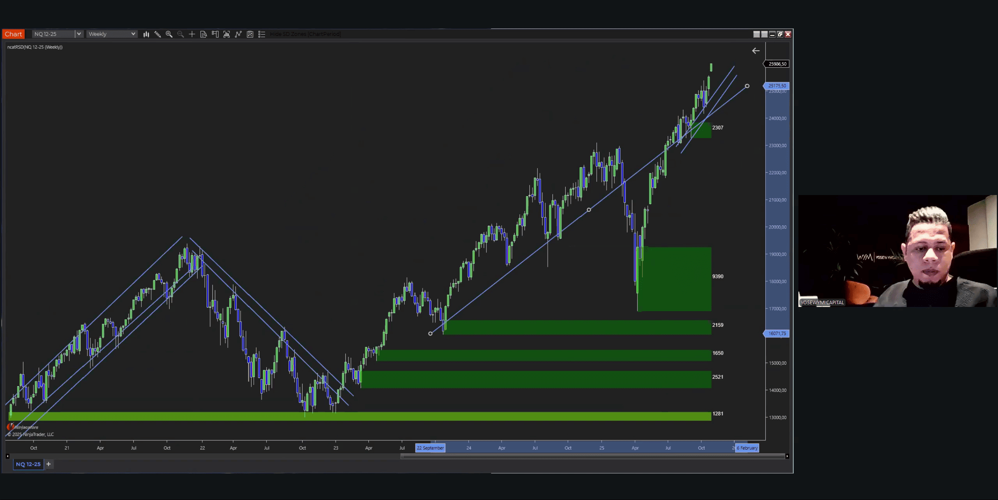The height and width of the screenshot is (500, 998).
Task: Open the data box icon
Action: (x=203, y=34)
